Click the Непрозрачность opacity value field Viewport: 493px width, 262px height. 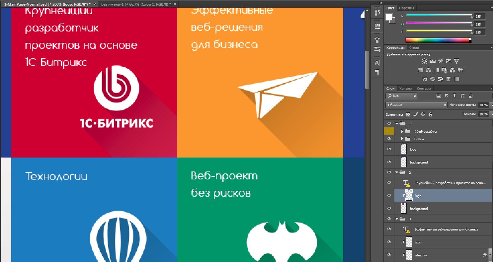[x=483, y=105]
